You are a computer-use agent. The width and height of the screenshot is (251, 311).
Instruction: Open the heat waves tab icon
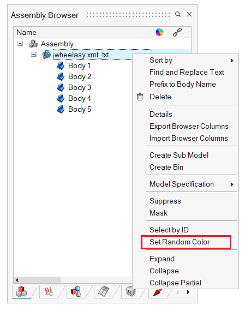pyautogui.click(x=49, y=291)
